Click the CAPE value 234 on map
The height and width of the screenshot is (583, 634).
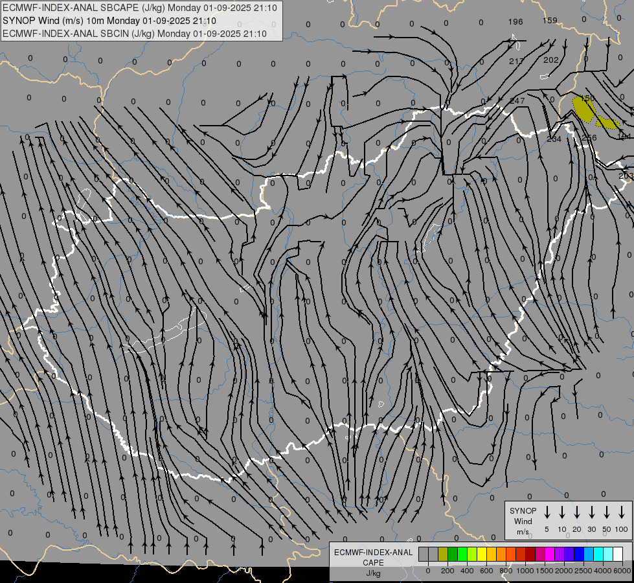(554, 139)
